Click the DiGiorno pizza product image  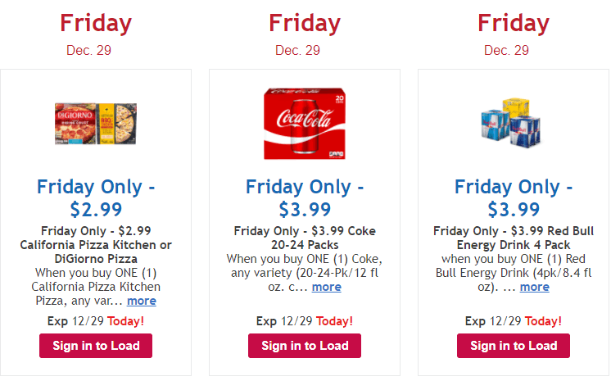point(96,124)
